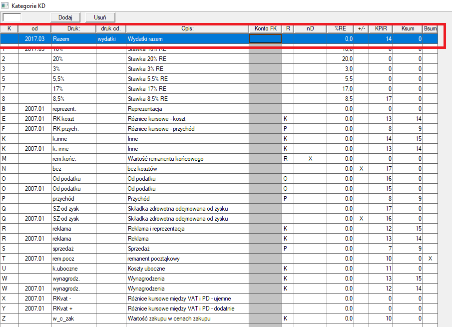
Task: Select the Reprezentacja row description
Action: click(x=187, y=109)
